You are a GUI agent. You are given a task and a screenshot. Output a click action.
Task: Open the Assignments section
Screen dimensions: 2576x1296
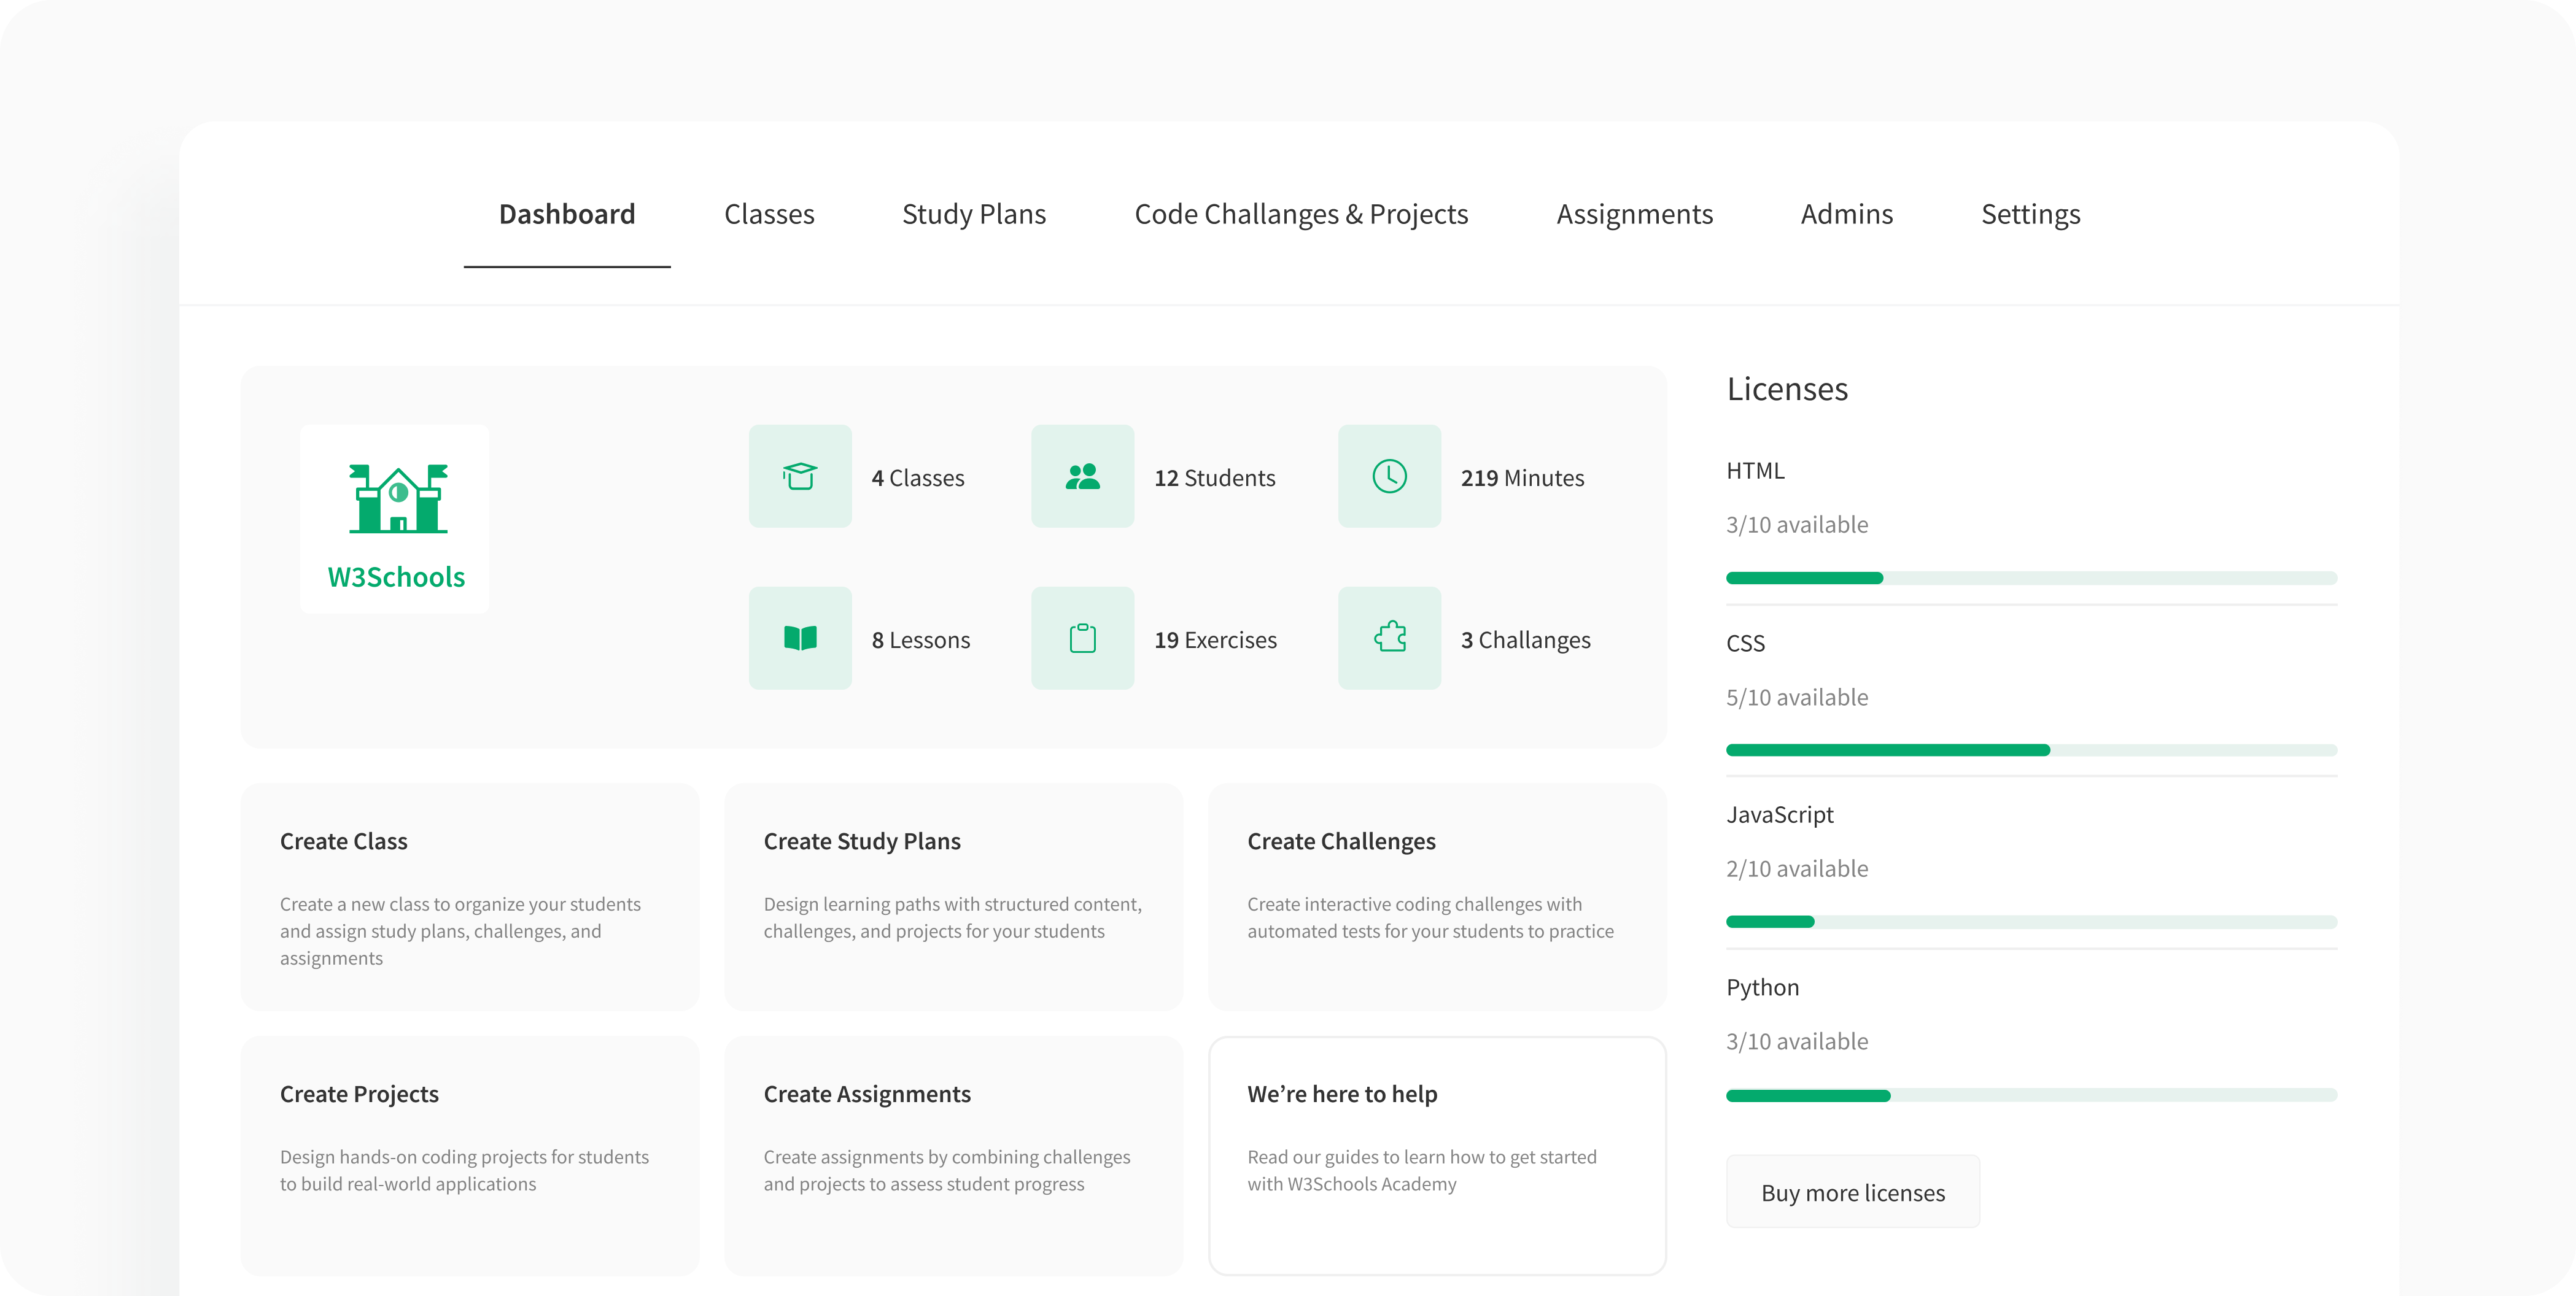[x=1635, y=214]
